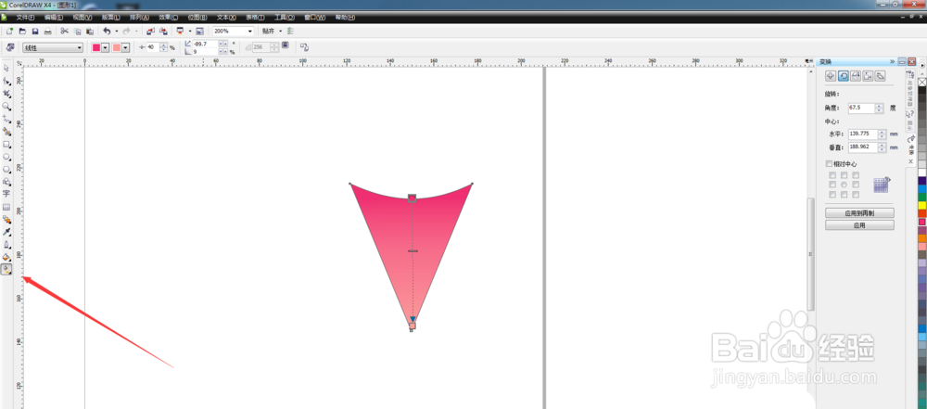Switch to Size mode in Transform docker
The width and height of the screenshot is (927, 409).
(868, 76)
